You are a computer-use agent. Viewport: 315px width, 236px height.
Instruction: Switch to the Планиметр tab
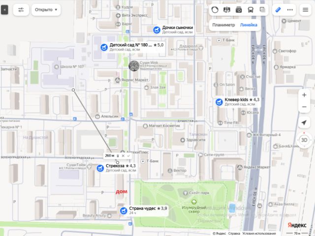click(223, 25)
